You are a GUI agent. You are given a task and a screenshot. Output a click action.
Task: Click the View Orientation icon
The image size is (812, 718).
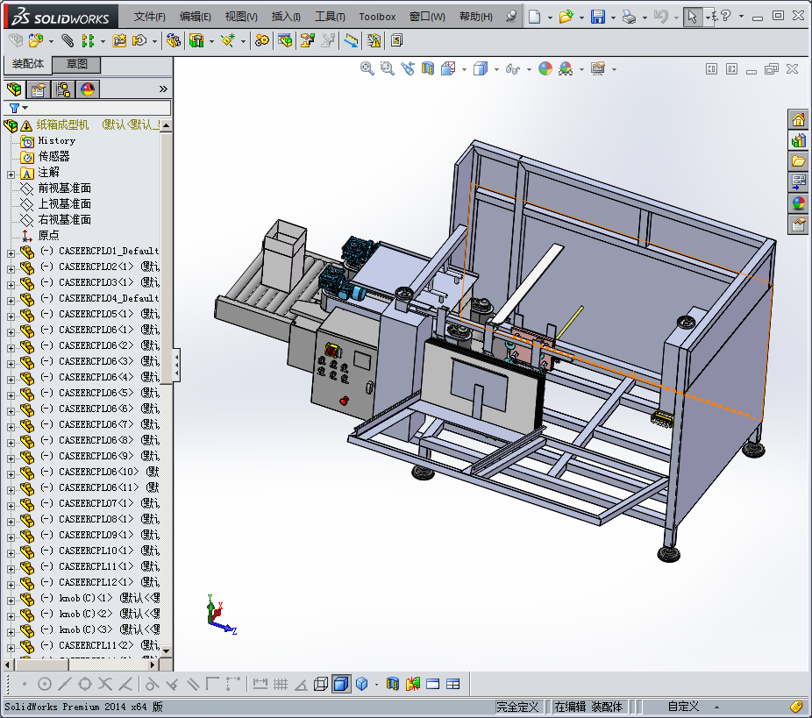[x=448, y=68]
